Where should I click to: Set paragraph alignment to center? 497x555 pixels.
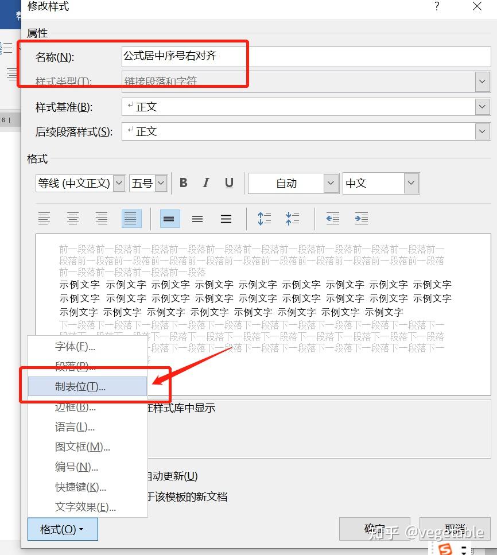[x=73, y=219]
